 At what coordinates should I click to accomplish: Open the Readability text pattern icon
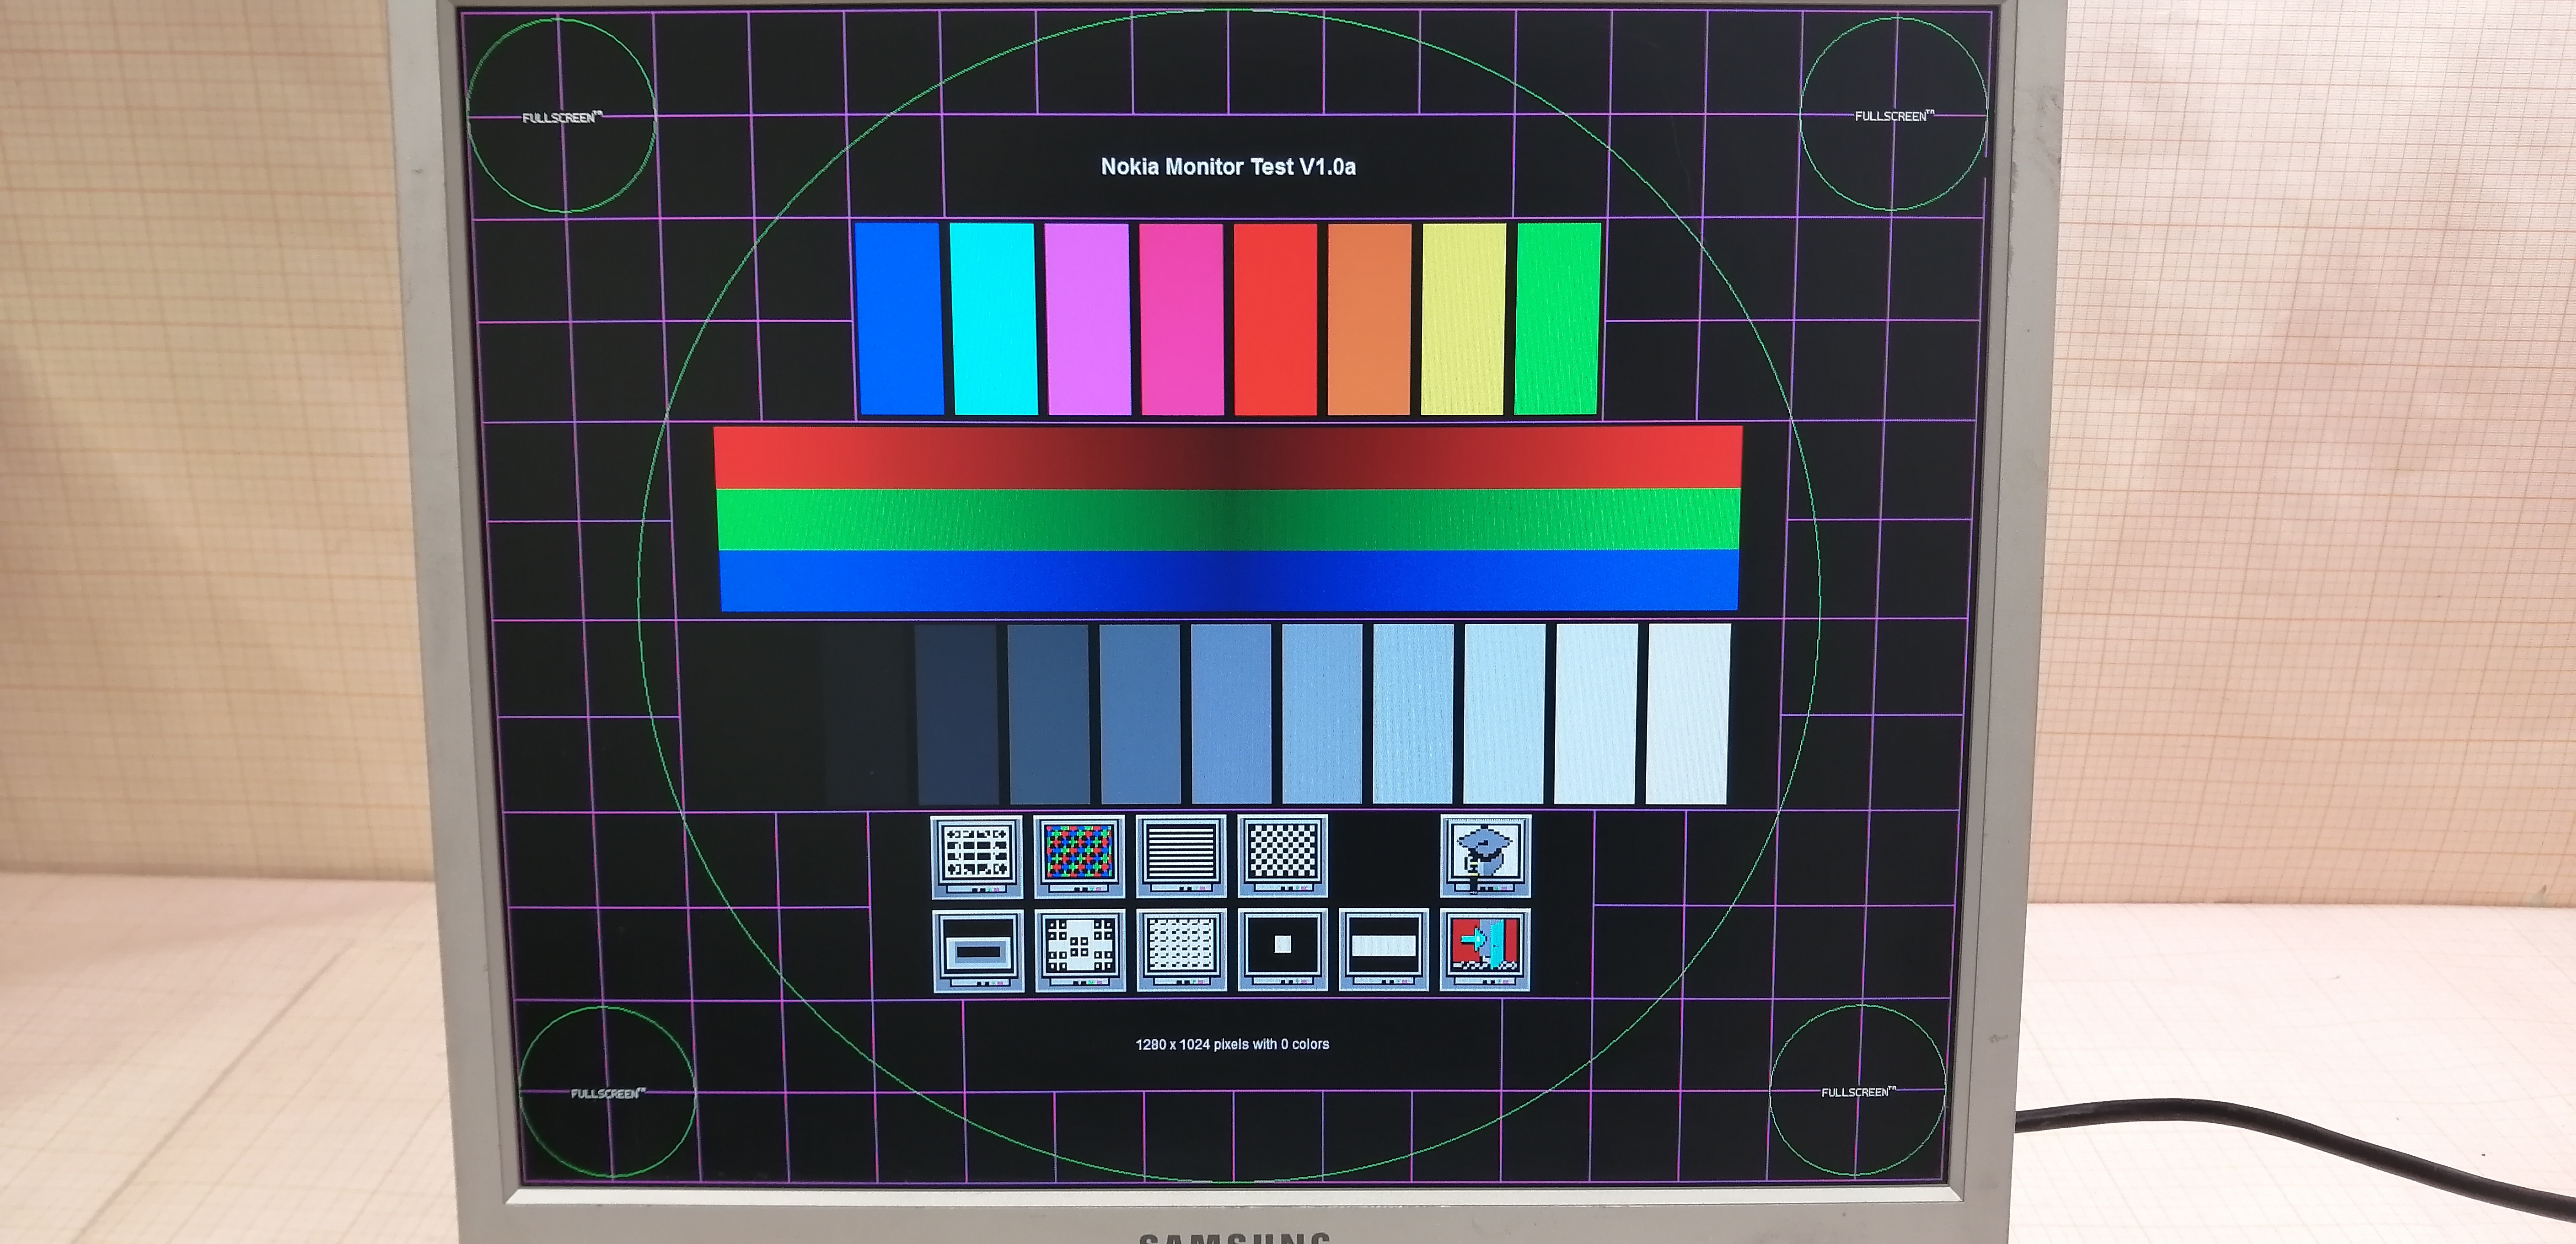point(1182,950)
